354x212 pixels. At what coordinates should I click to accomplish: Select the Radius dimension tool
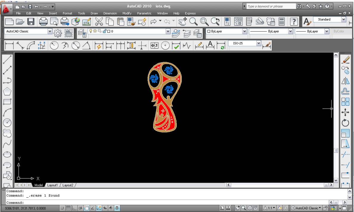click(54, 45)
